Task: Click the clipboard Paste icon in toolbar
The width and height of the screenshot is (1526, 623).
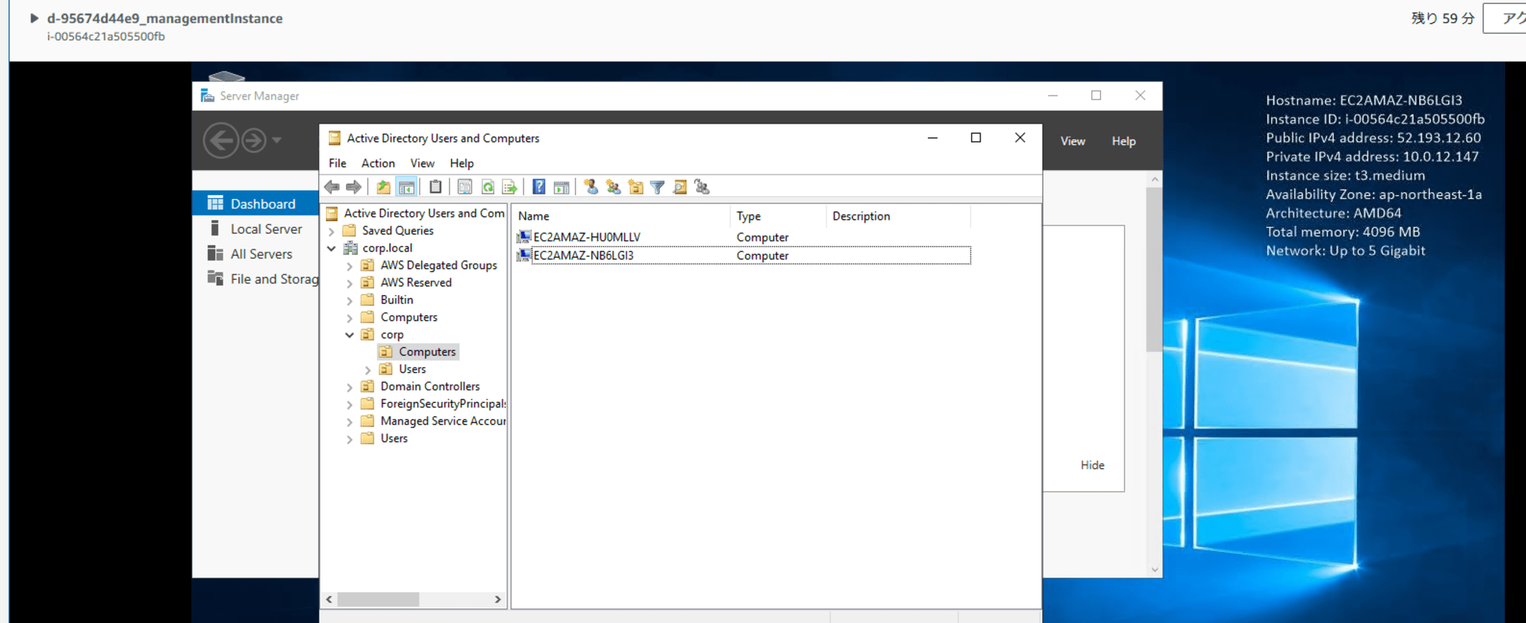Action: [x=436, y=187]
